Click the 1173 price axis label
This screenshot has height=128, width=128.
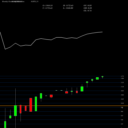click(x=122, y=76)
